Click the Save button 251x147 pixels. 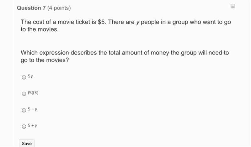[x=27, y=143]
